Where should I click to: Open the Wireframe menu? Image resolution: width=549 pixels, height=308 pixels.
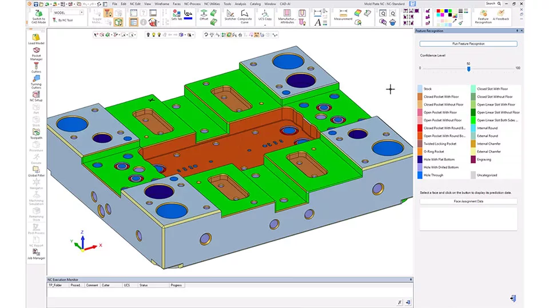(x=162, y=3)
